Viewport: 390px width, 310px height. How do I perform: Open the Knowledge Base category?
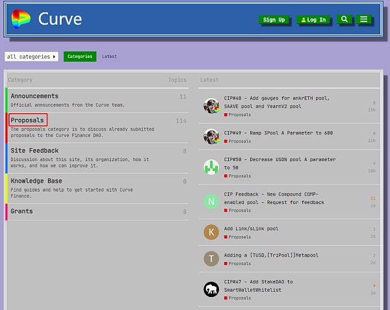(36, 181)
